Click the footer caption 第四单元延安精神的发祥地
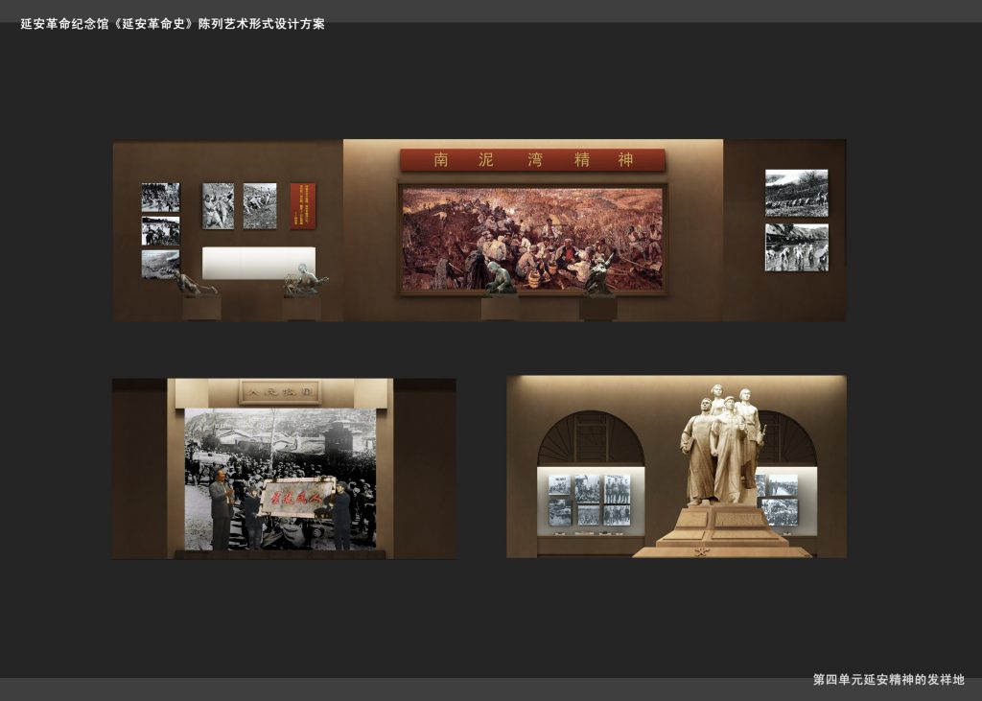This screenshot has height=701, width=982. click(888, 679)
